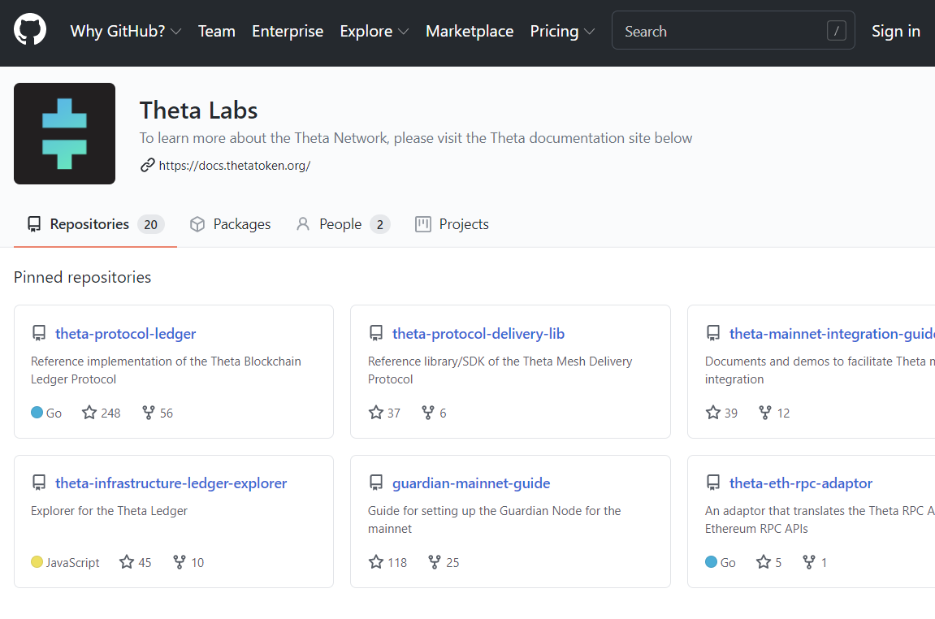Open the Team nav item
This screenshot has width=935, height=619.
216,31
